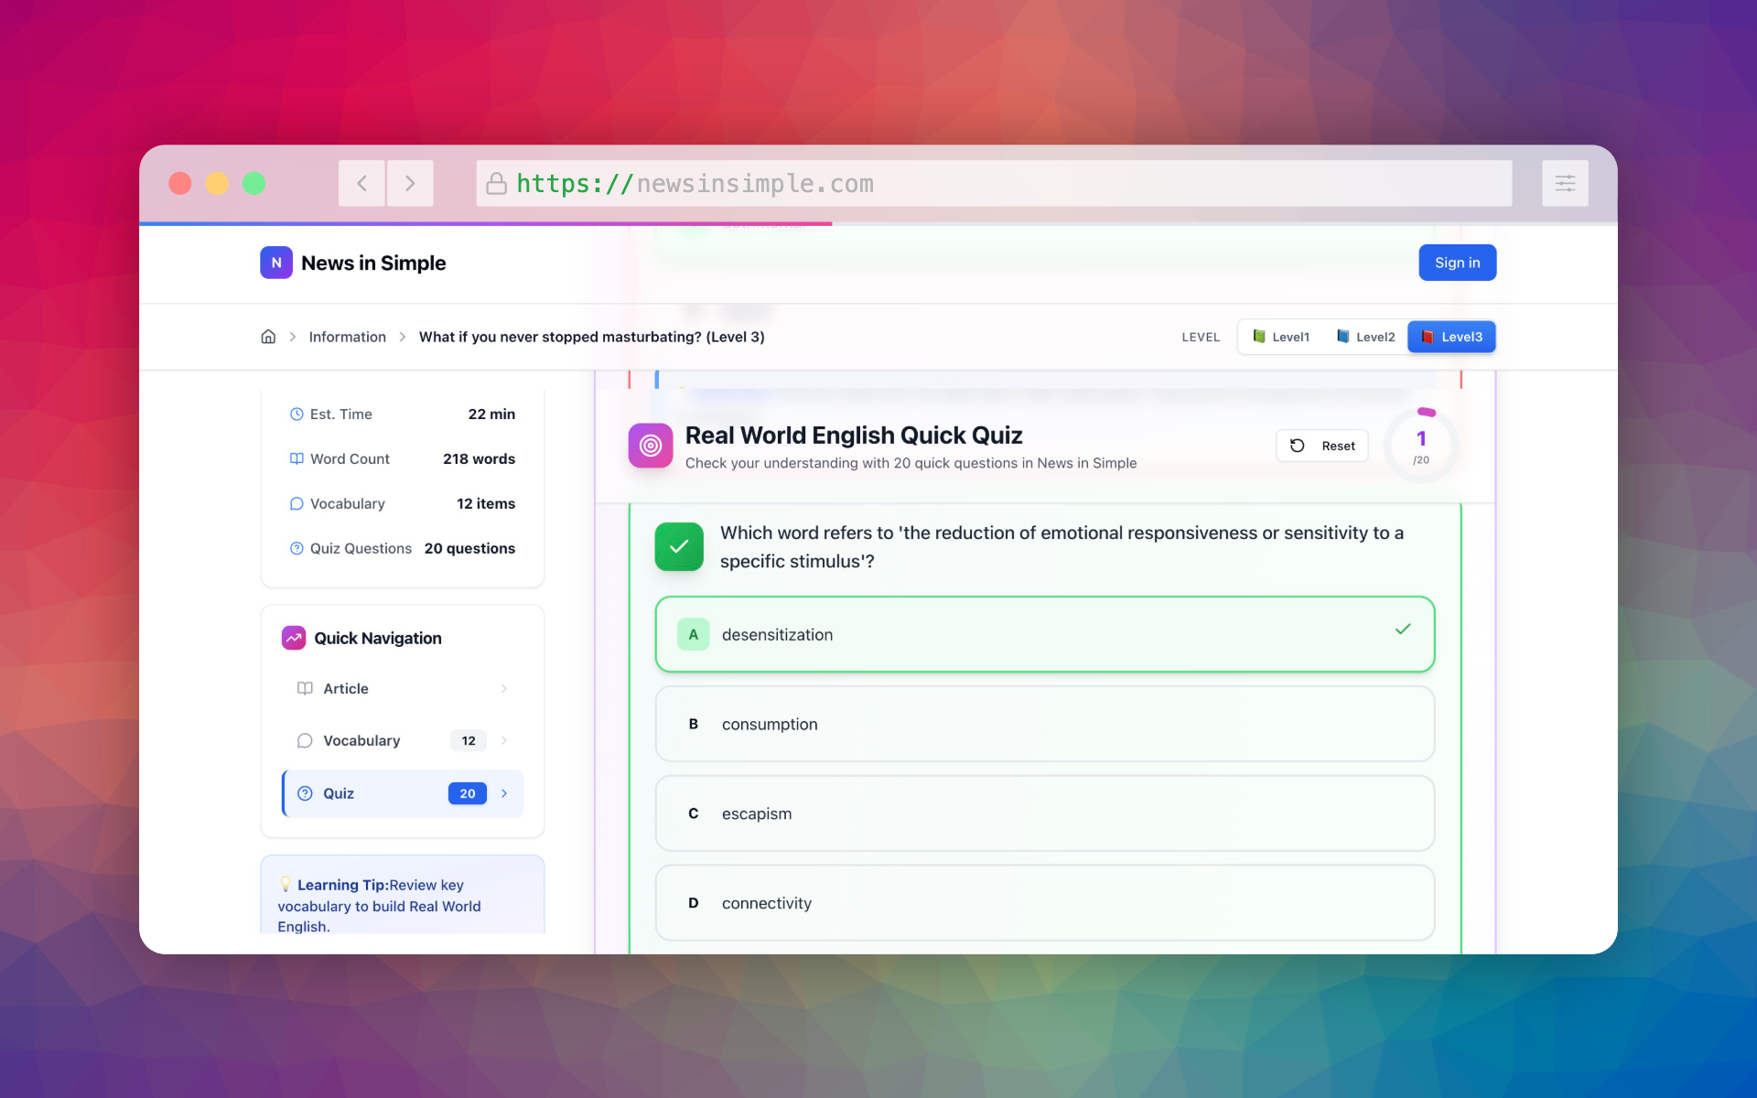Viewport: 1757px width, 1098px height.
Task: Click the Quick Navigation trend icon
Action: coord(294,638)
